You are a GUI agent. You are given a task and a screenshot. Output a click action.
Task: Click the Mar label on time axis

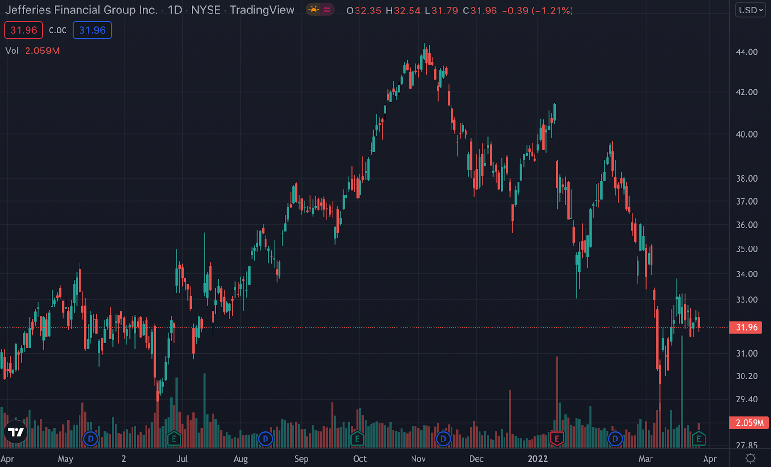646,459
